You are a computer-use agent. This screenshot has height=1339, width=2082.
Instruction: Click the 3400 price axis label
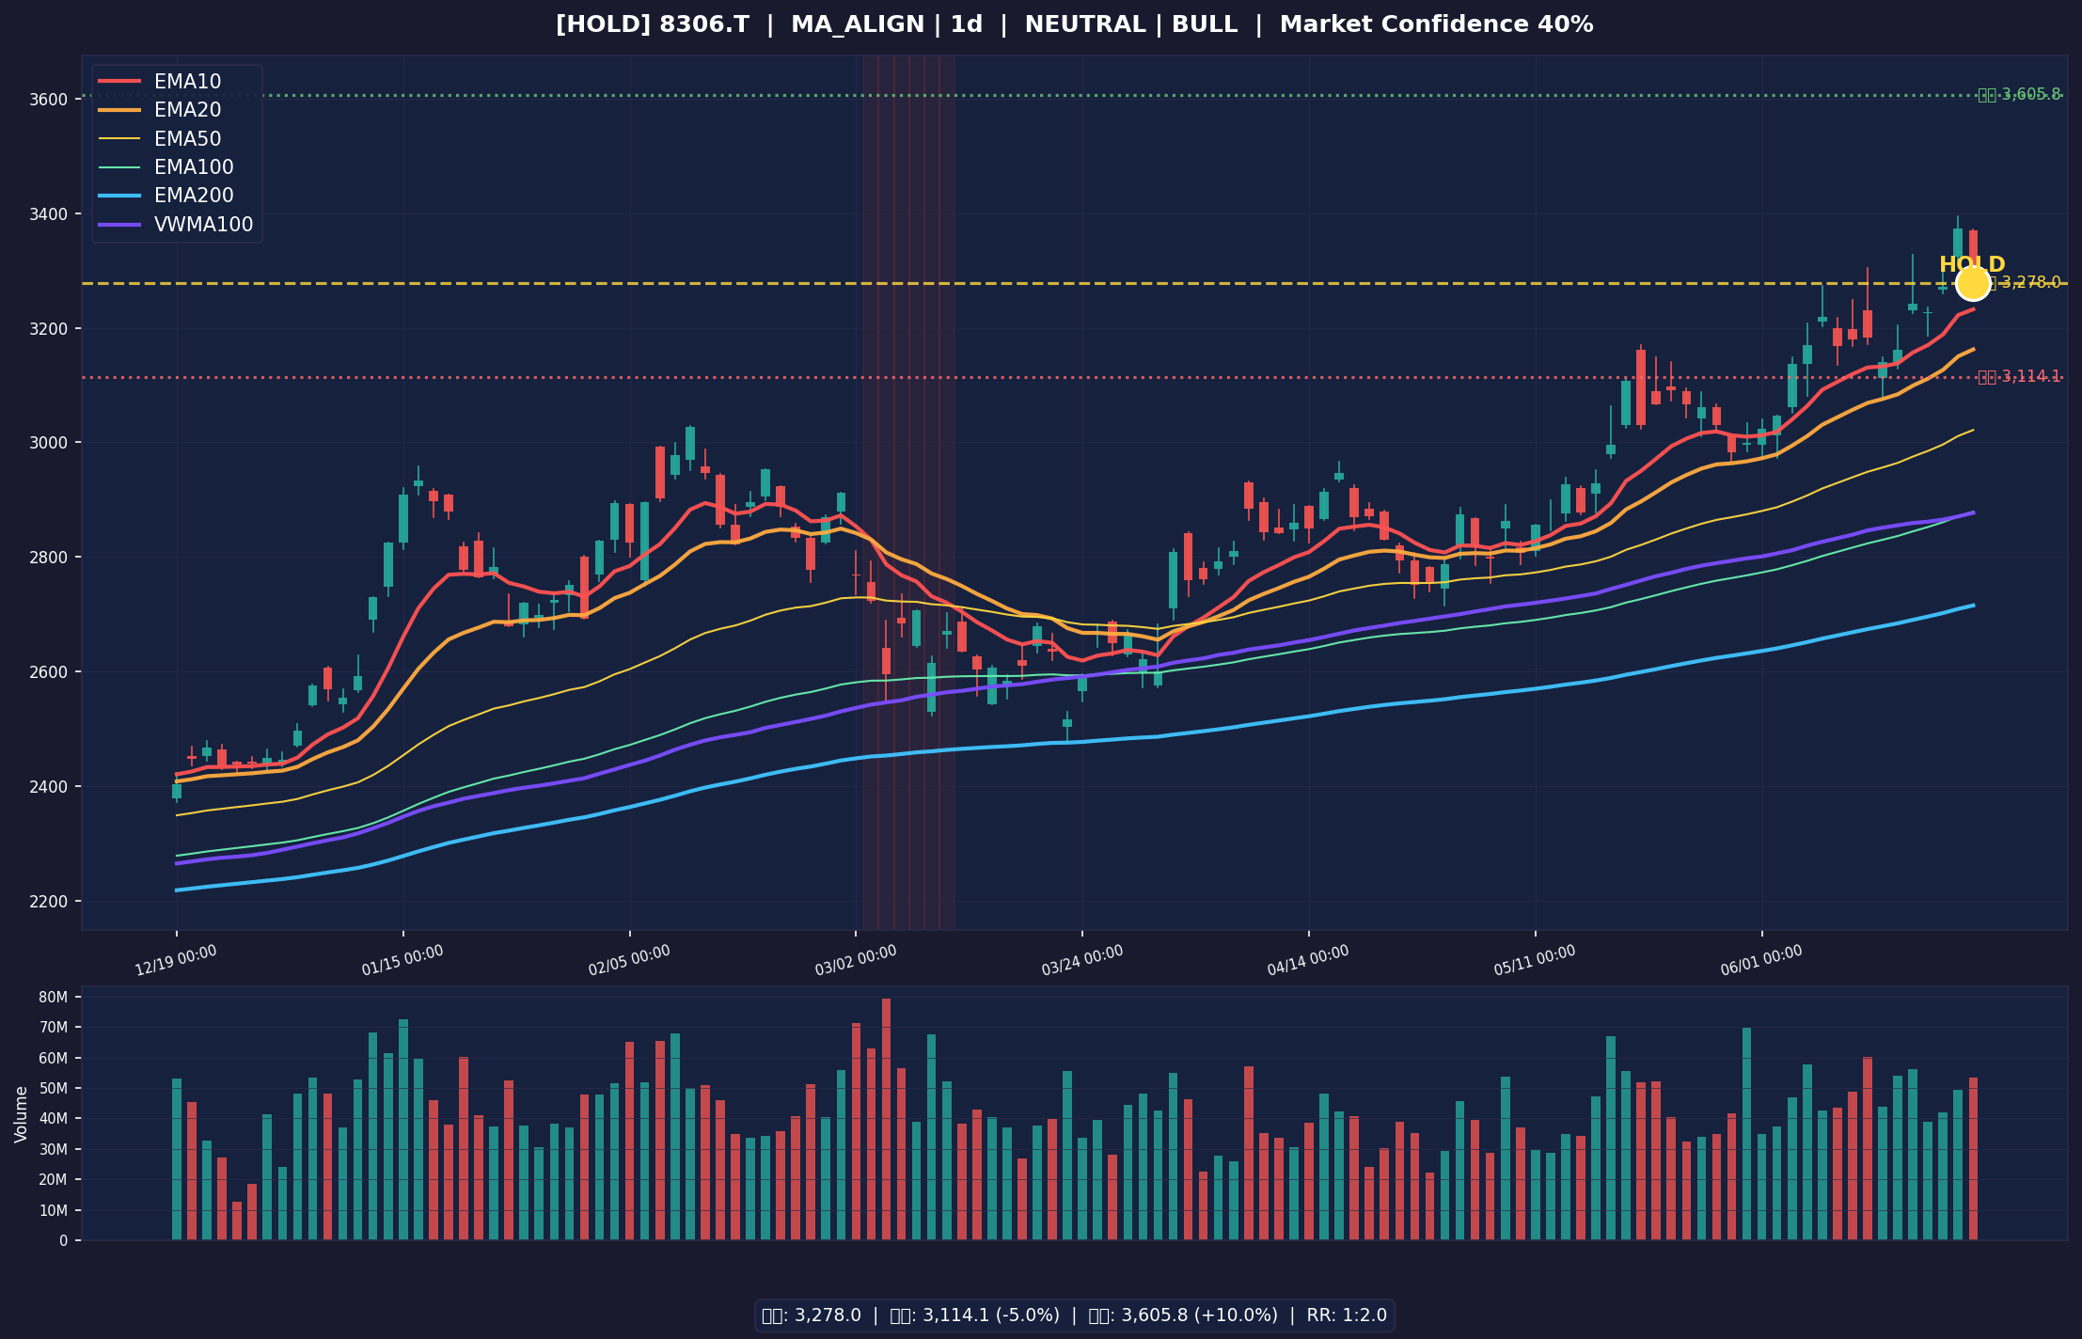51,214
